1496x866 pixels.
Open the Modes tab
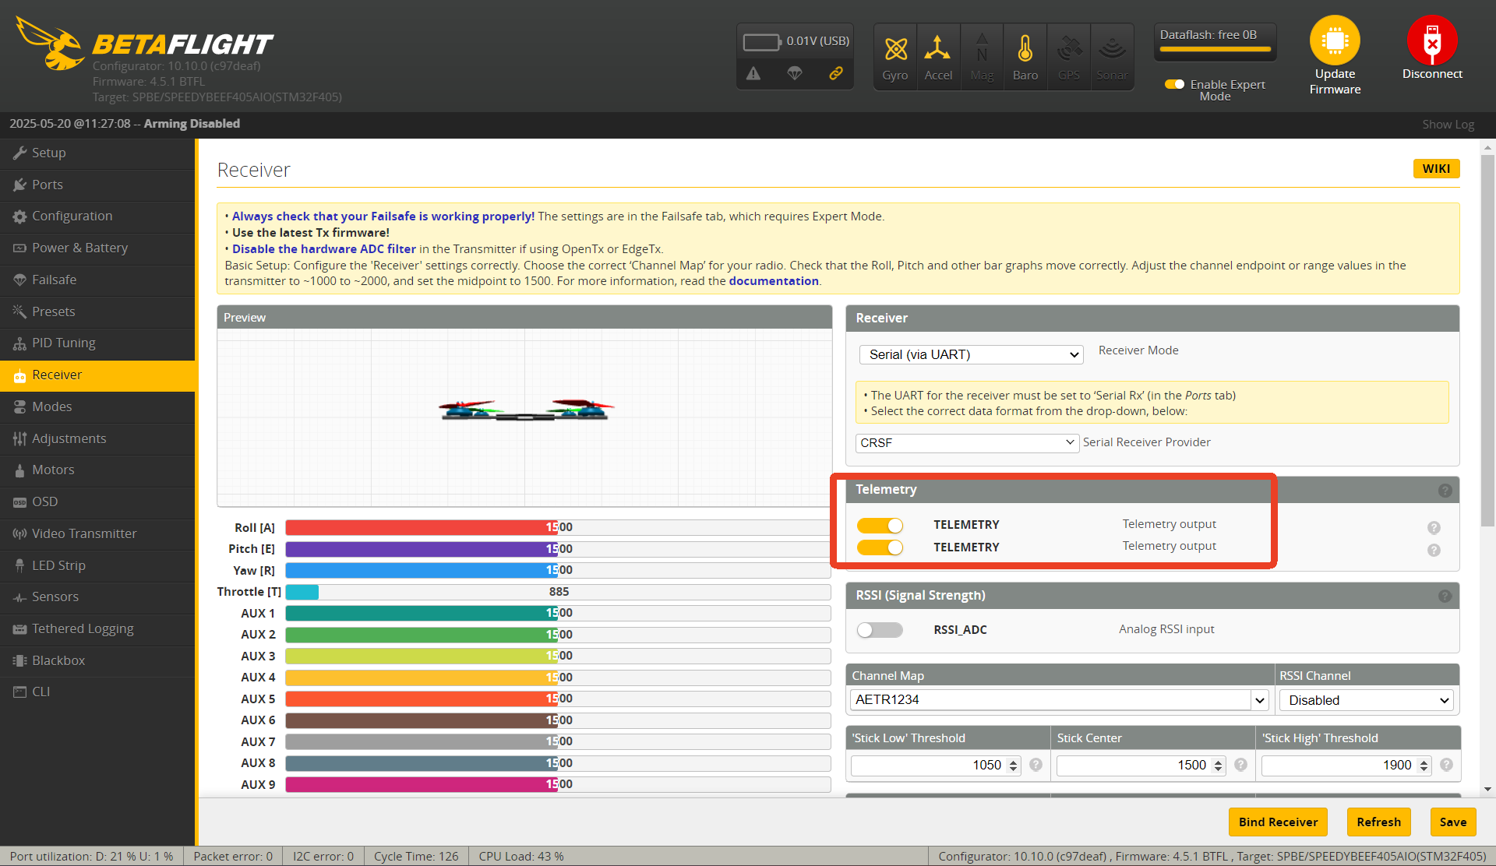(97, 407)
